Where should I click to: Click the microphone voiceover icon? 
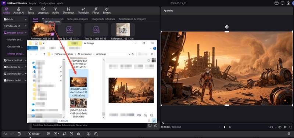click(289, 134)
